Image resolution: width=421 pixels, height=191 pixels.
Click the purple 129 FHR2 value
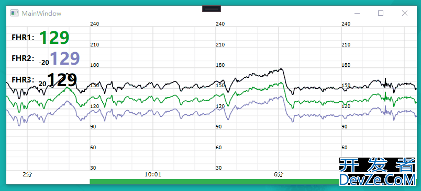[x=65, y=58]
